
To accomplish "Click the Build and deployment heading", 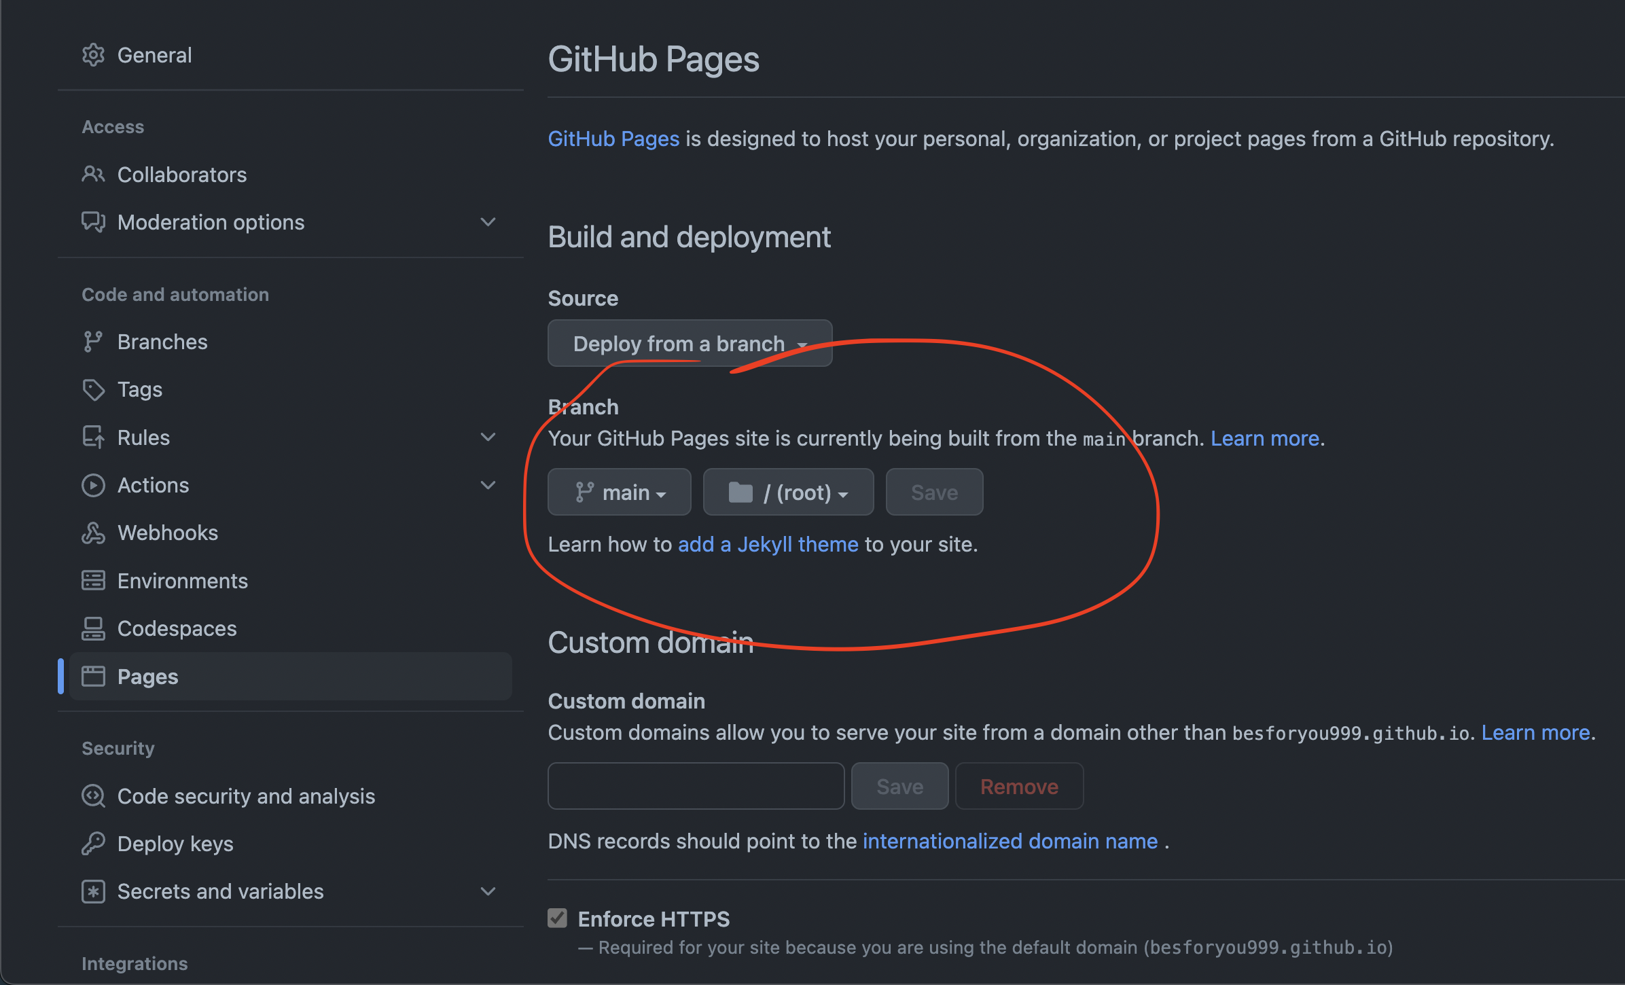I will pos(689,237).
